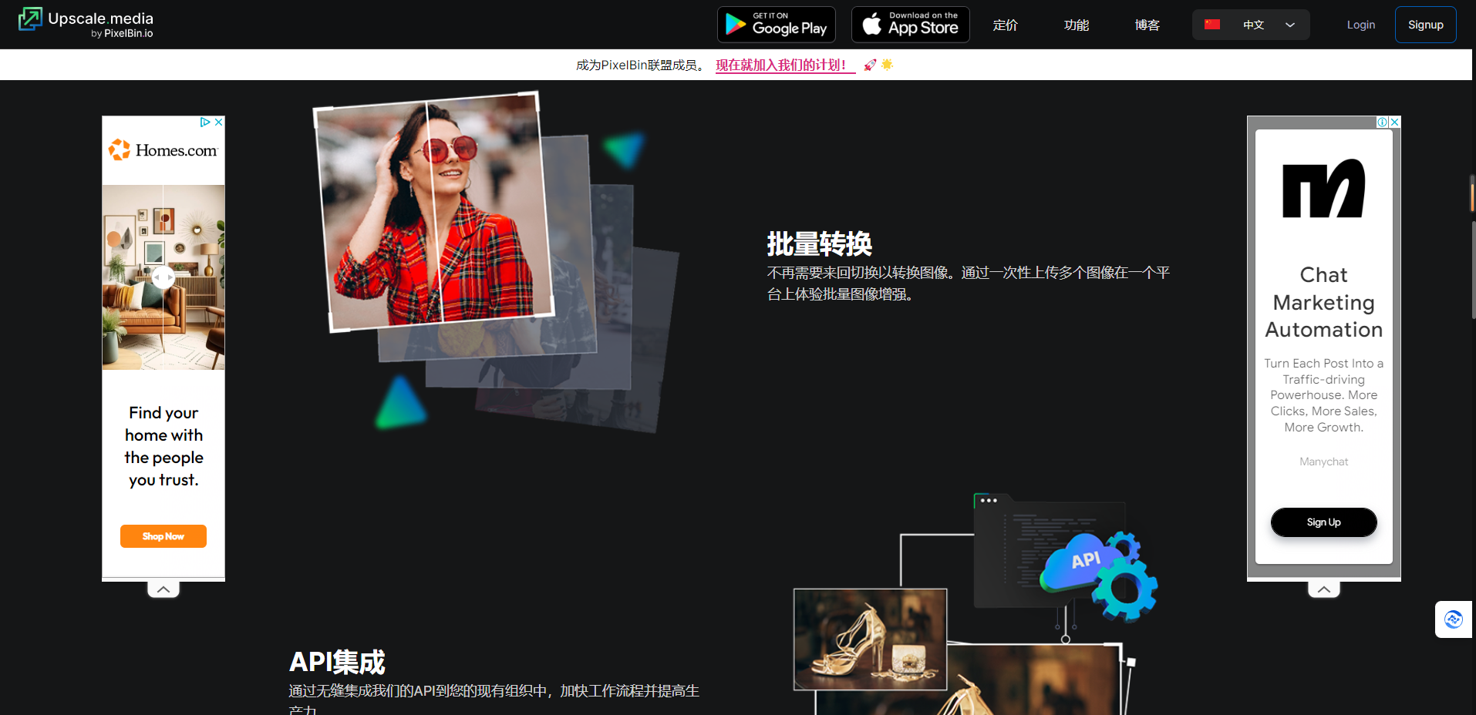Open the 定价 menu item
Image resolution: width=1476 pixels, height=715 pixels.
tap(1005, 24)
